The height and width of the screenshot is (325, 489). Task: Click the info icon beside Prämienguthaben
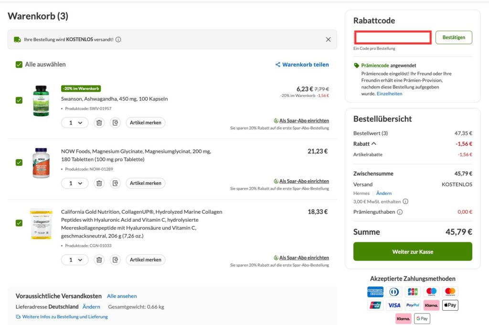pyautogui.click(x=400, y=212)
